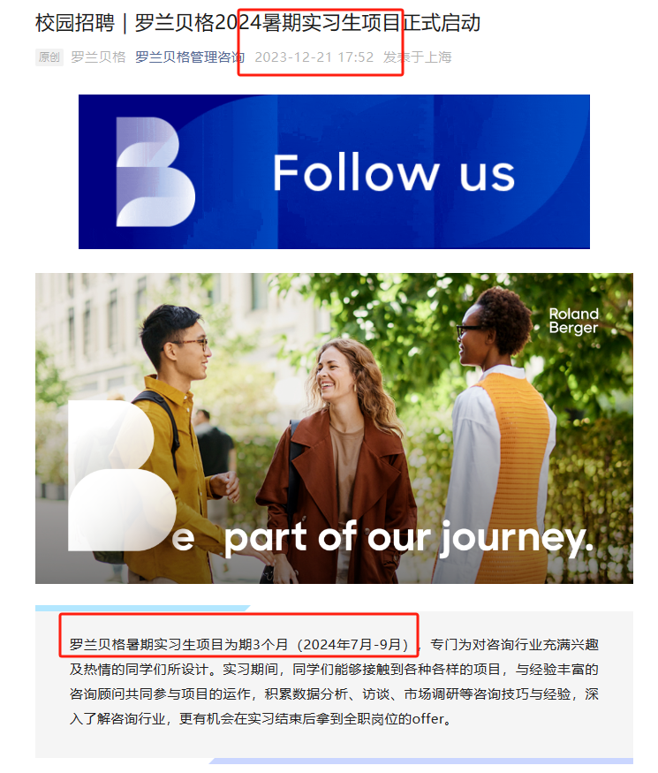Open the 罗兰贝格管理咨询 account link

(x=190, y=57)
